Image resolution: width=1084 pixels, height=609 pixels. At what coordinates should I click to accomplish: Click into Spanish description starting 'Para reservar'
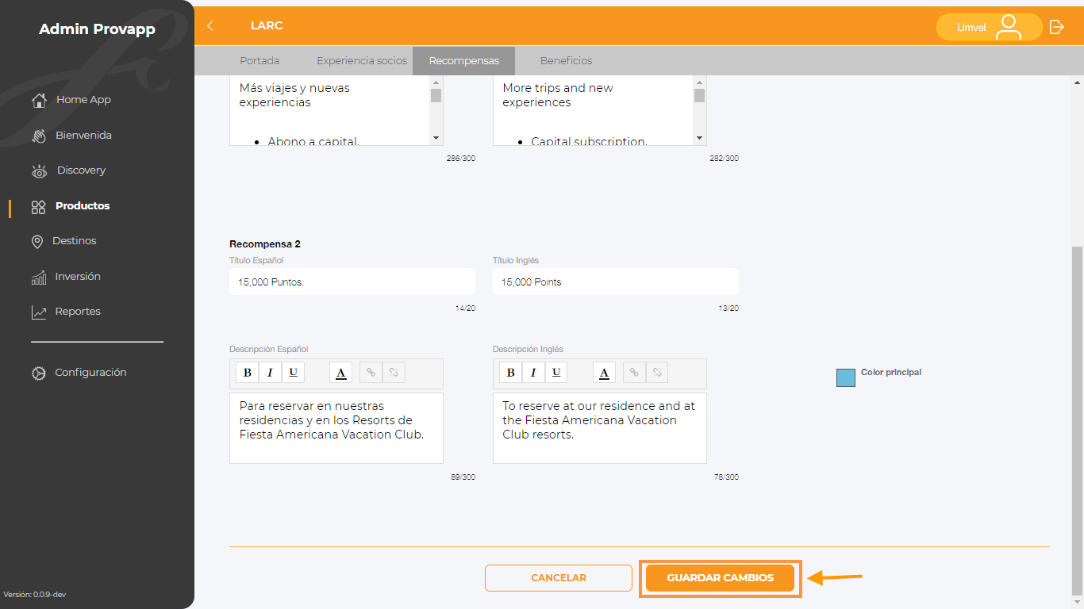336,428
